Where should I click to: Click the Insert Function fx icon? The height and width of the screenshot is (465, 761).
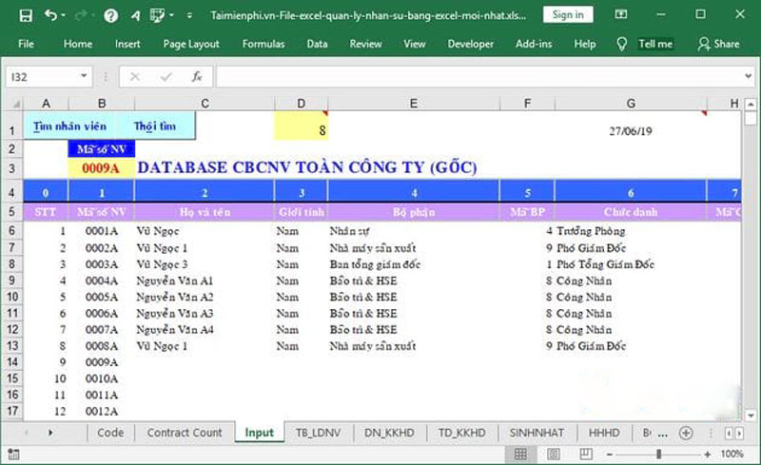pyautogui.click(x=196, y=77)
